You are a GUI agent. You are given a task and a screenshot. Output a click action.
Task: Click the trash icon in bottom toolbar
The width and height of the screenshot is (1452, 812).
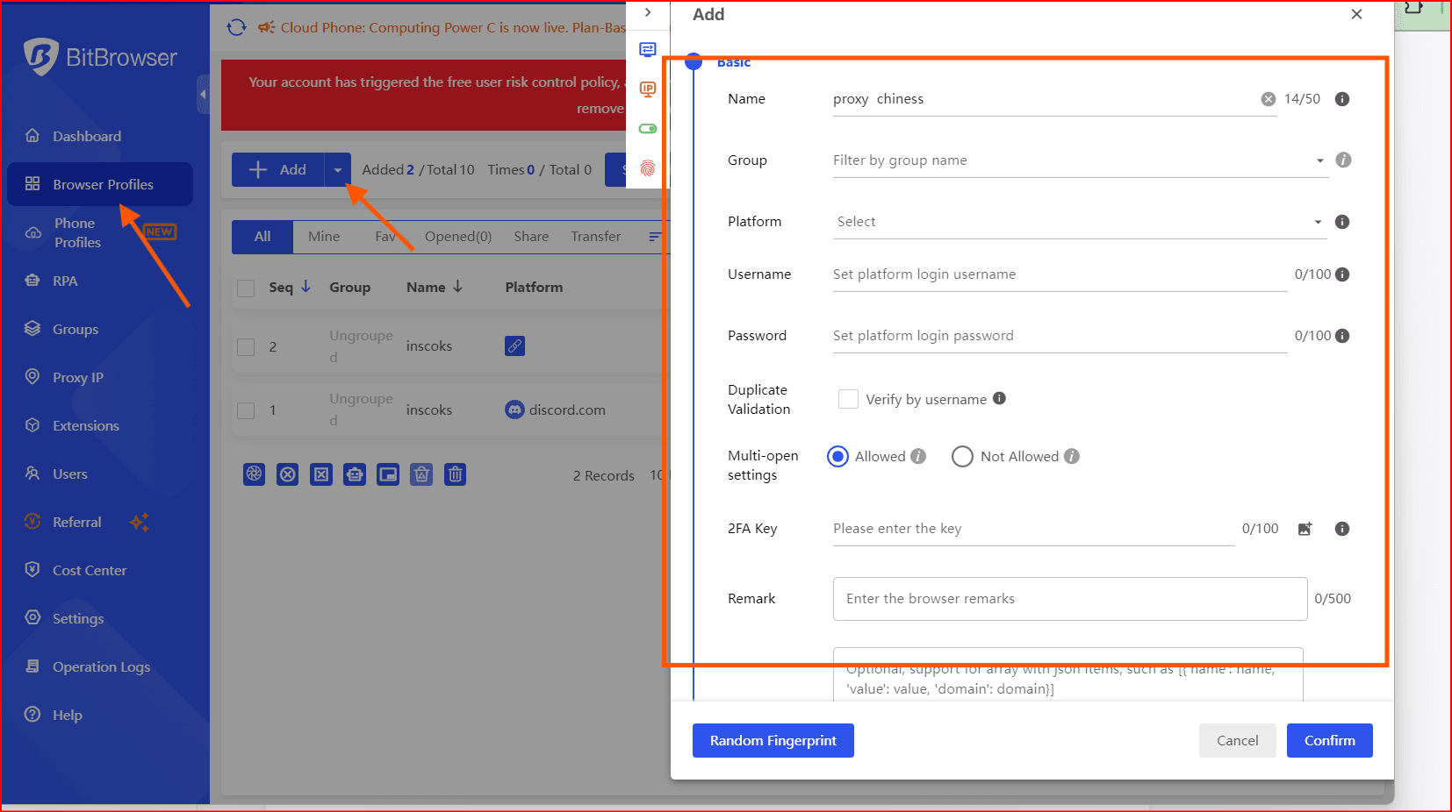point(455,474)
